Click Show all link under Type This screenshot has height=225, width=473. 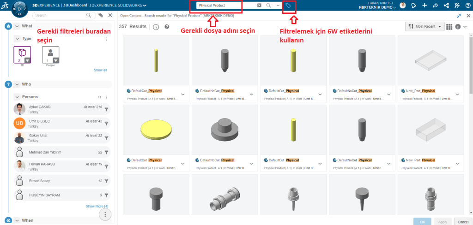100,70
